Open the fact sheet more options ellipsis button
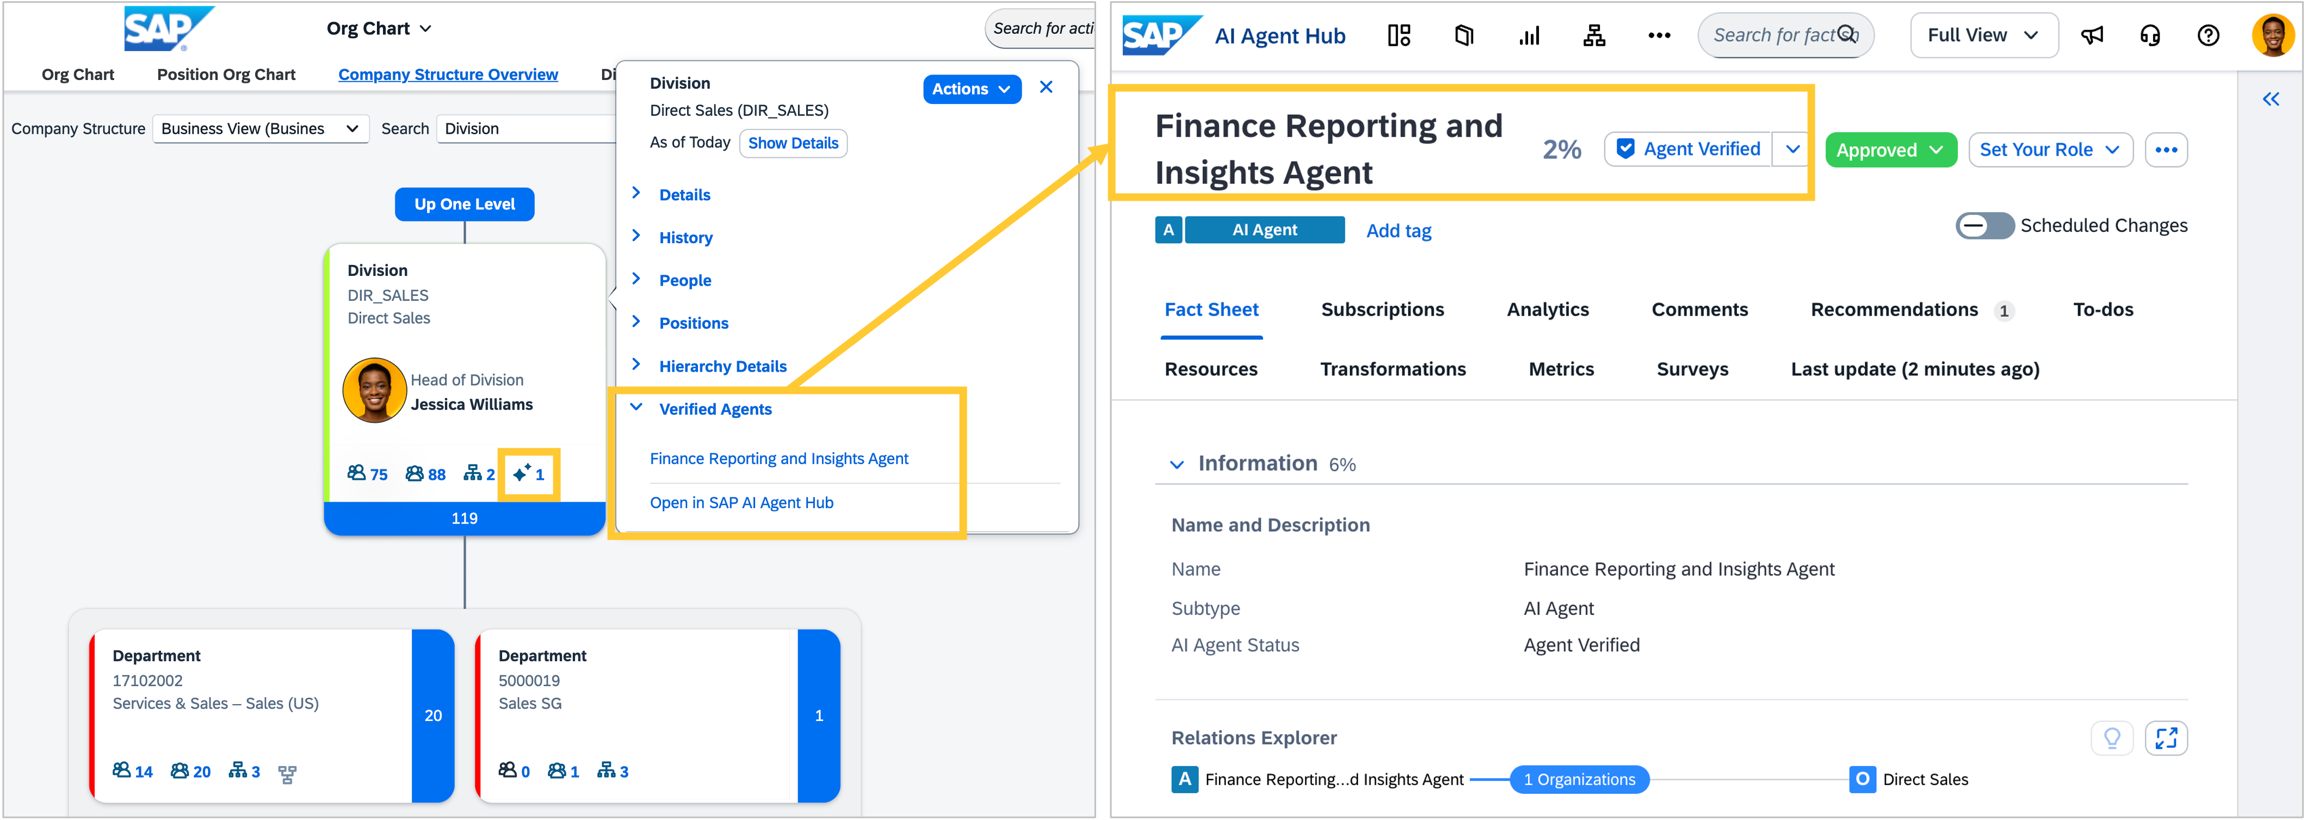 (x=2166, y=150)
